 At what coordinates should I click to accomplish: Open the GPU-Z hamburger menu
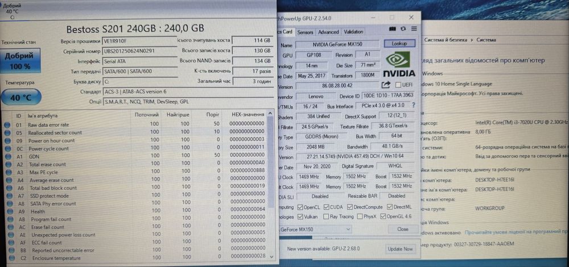414,29
